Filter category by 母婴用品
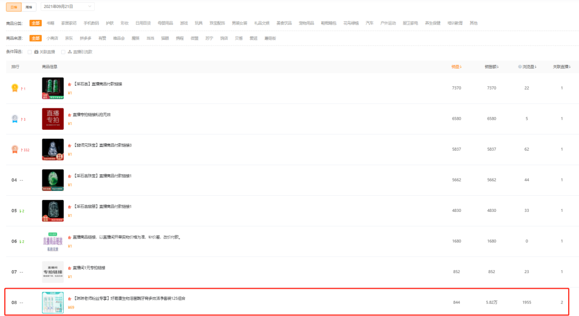The height and width of the screenshot is (316, 579). tap(166, 23)
